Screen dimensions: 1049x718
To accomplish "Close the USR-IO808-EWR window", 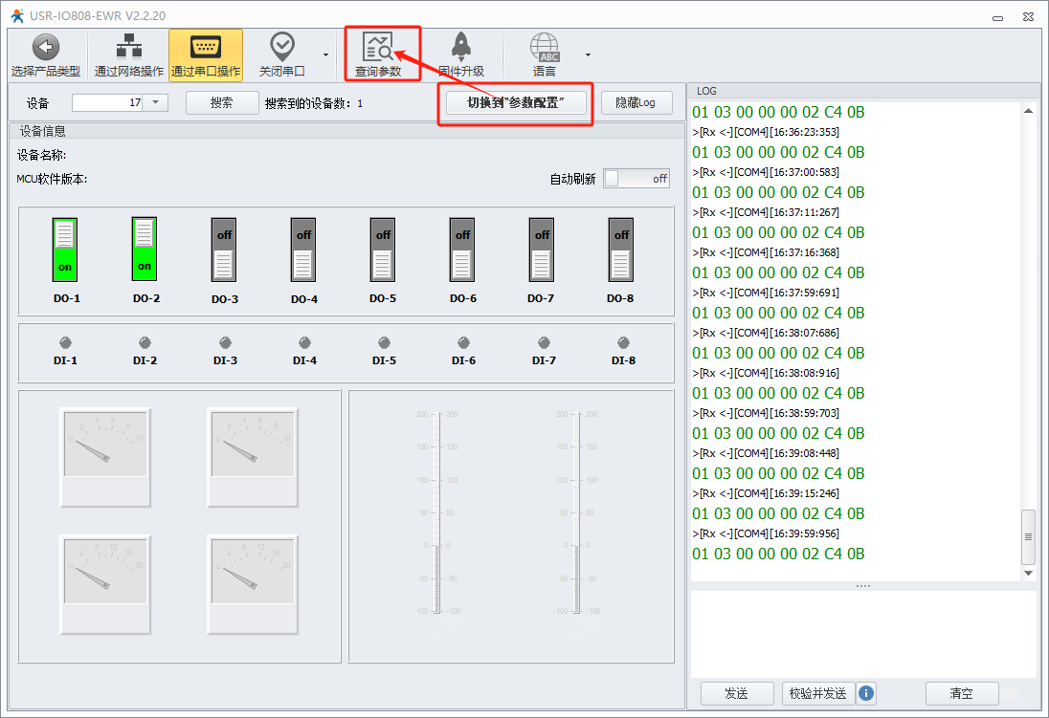I will (x=1028, y=16).
